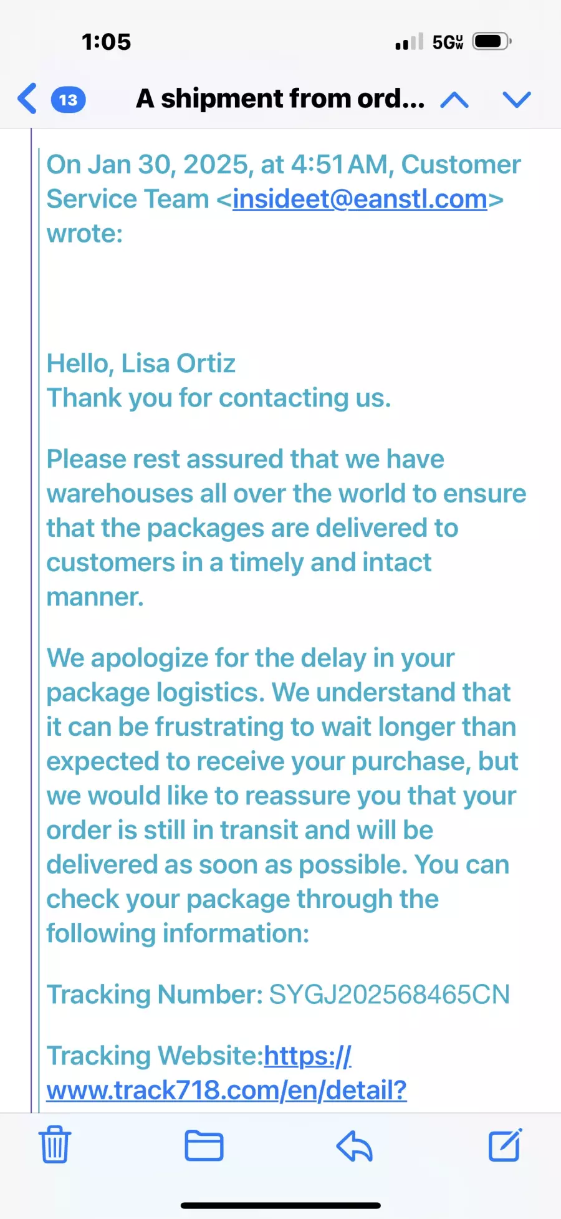Go to previous message with up chevron
Screen dimensions: 561x1219
pyautogui.click(x=454, y=100)
